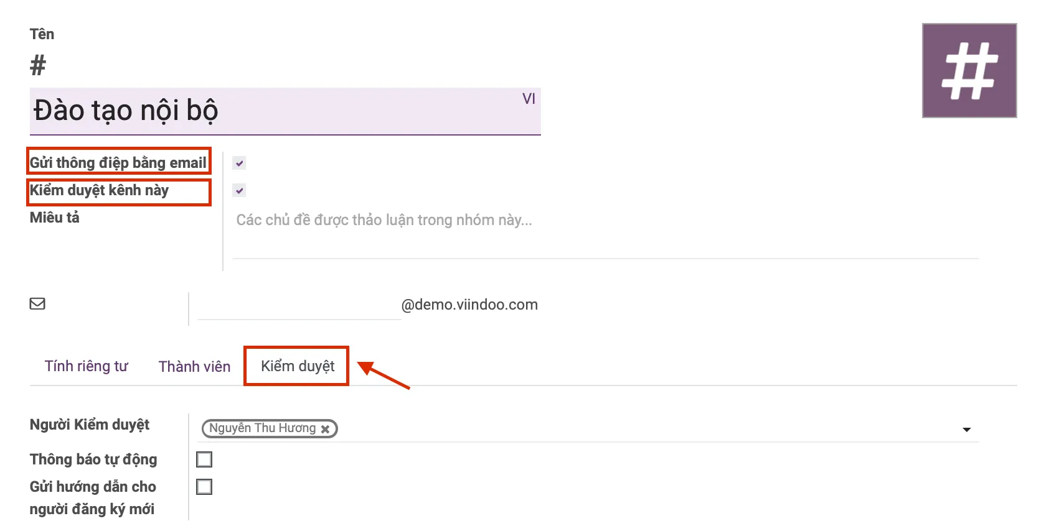1049x521 pixels.
Task: Toggle the Kiểm duyệt kênh này checkbox
Action: pos(239,190)
